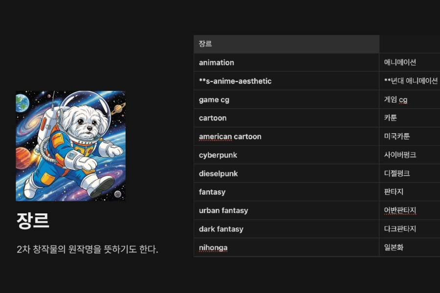Click the cyberpunk table cell
This screenshot has height=293, width=440.
click(286, 155)
